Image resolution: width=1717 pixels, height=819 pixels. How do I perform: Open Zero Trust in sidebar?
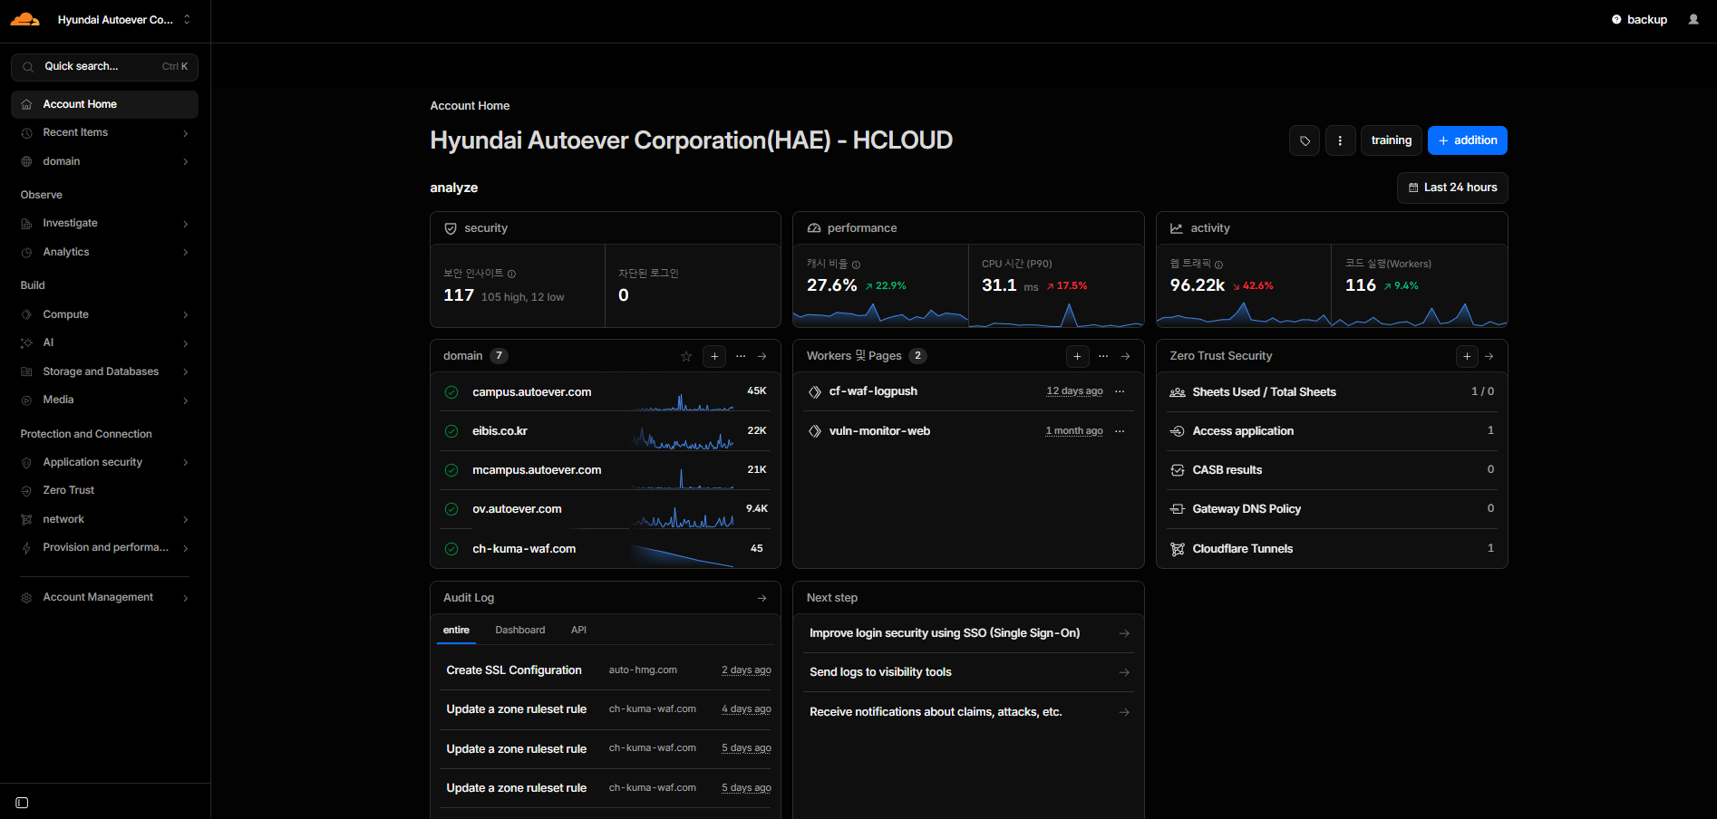104,490
